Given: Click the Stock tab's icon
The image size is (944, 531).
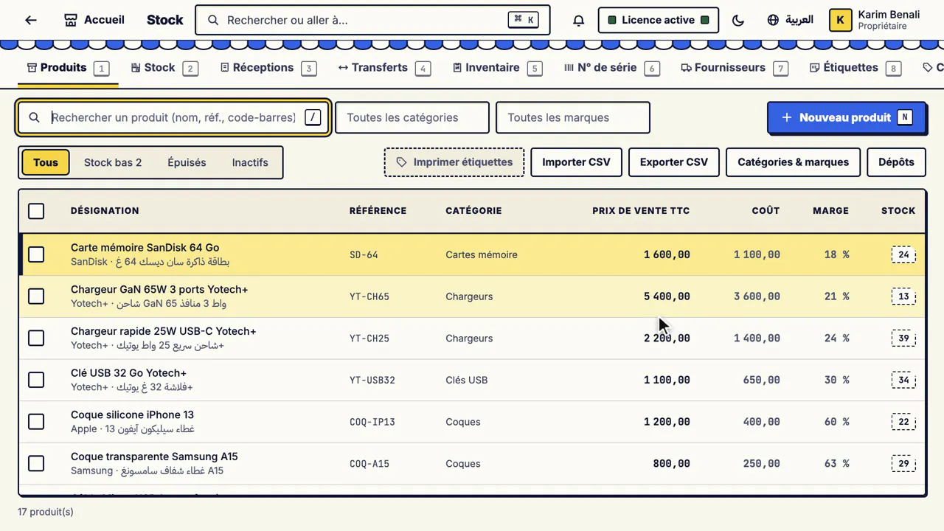Looking at the screenshot, I should click(x=136, y=68).
